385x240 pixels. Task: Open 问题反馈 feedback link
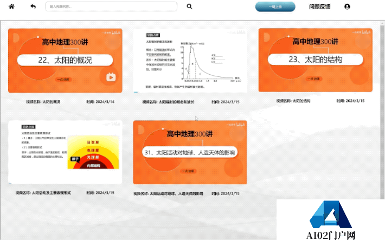pos(319,7)
